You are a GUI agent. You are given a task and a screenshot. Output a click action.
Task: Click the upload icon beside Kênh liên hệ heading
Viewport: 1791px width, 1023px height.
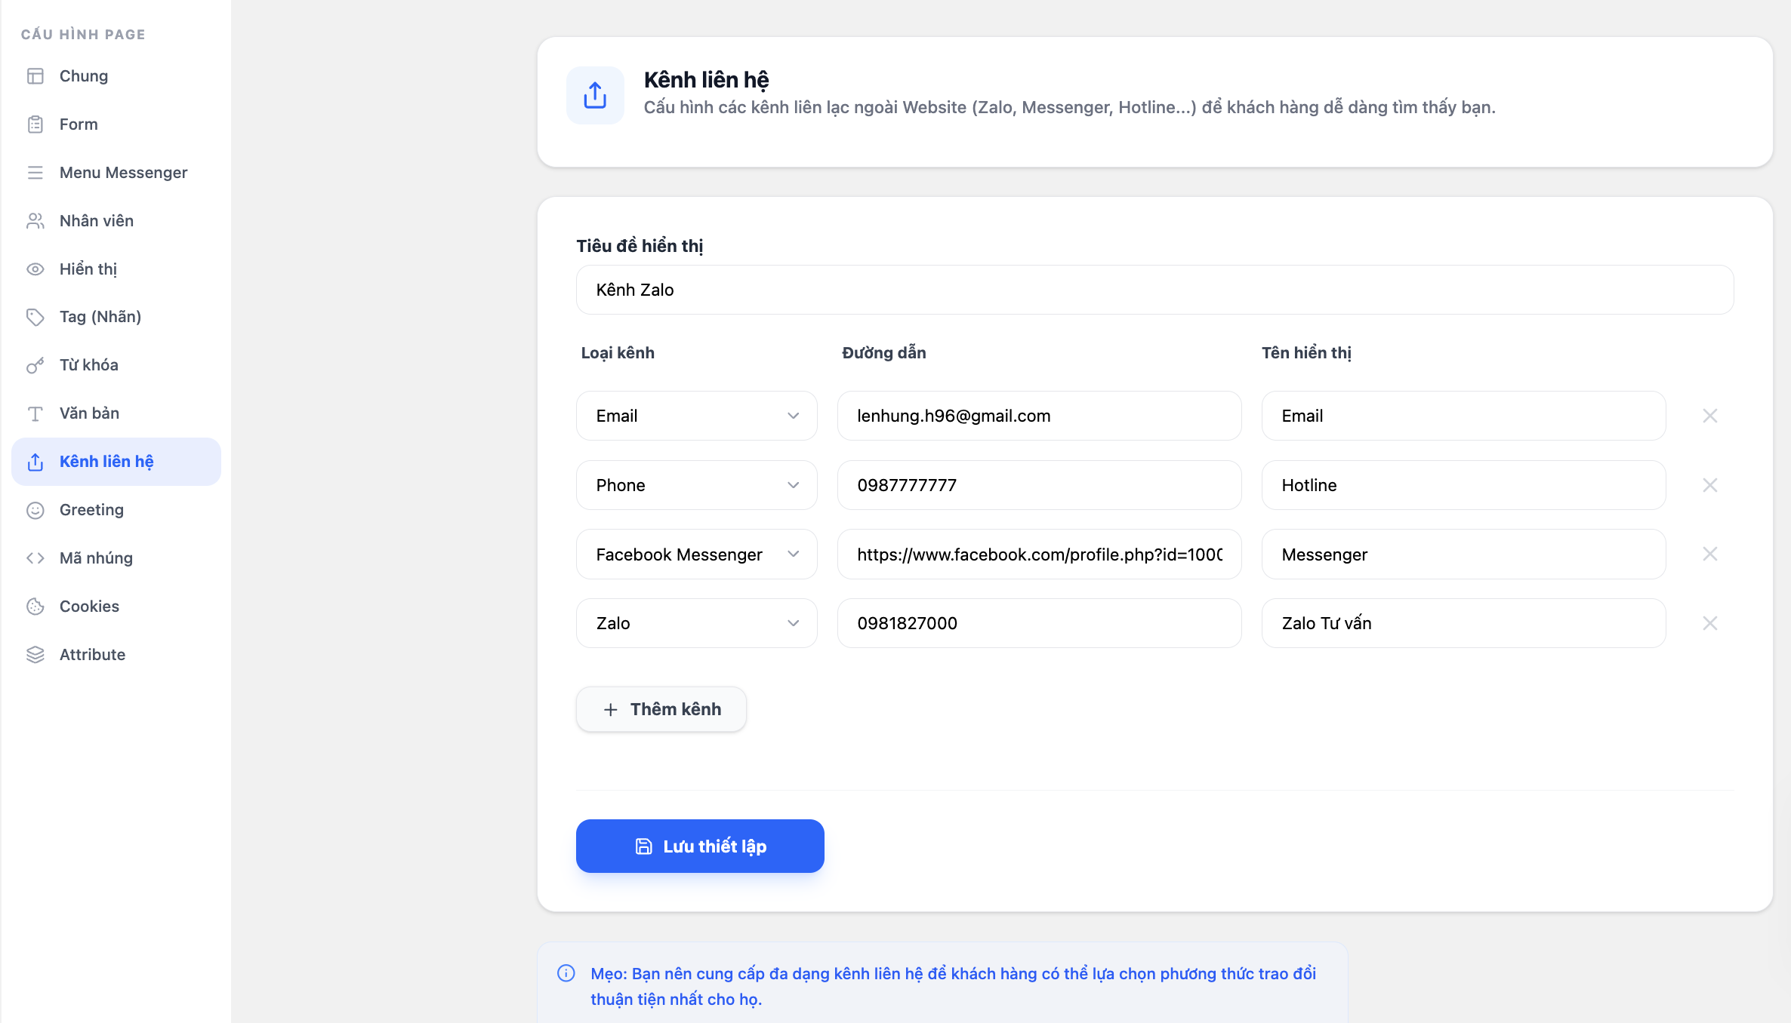[595, 95]
